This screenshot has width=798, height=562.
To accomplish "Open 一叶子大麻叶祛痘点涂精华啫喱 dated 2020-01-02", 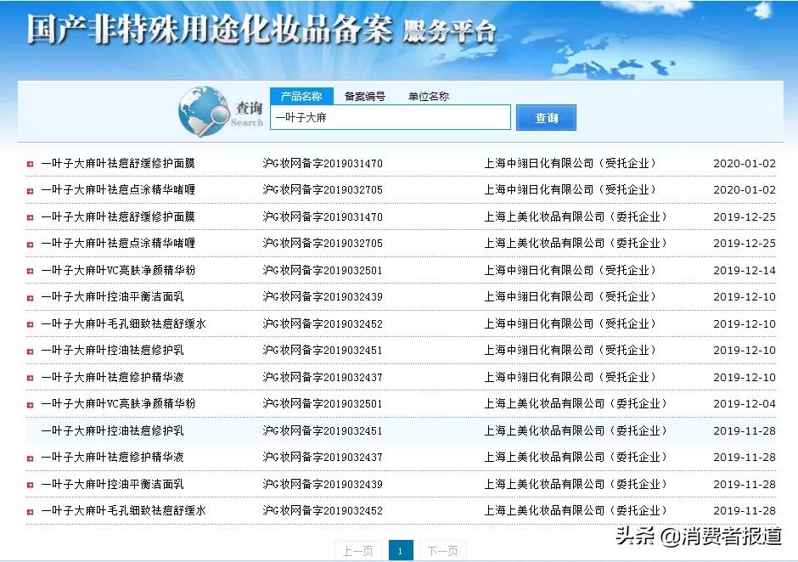I will coord(118,190).
